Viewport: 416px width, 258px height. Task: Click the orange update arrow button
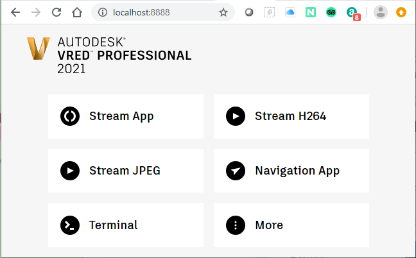pos(401,12)
